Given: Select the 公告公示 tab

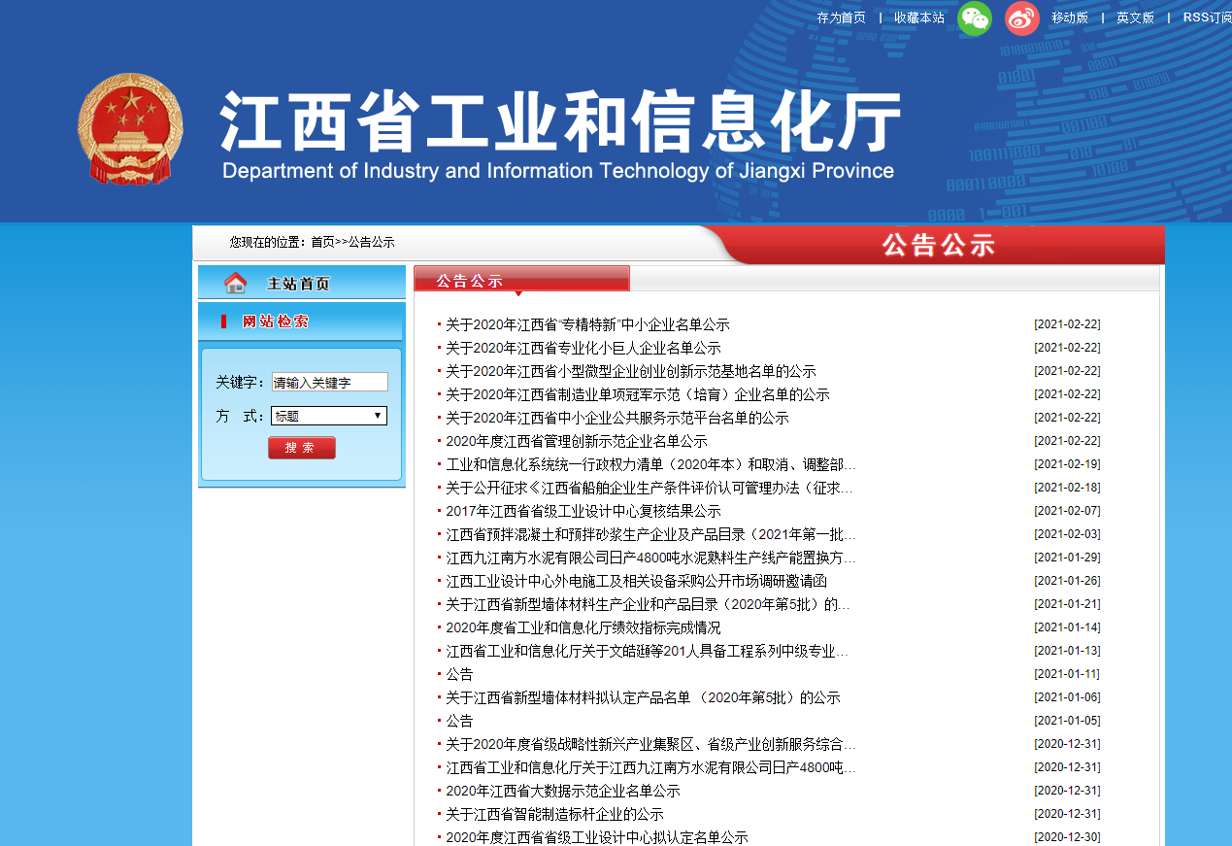Looking at the screenshot, I should click(x=522, y=280).
